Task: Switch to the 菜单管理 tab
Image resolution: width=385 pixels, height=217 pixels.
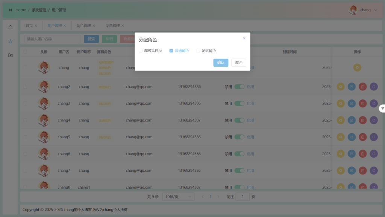Action: click(112, 26)
